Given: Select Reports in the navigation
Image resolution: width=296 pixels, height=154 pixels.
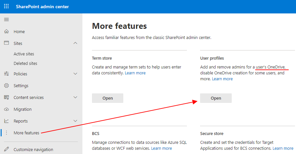Looking at the screenshot, I should [20, 121].
